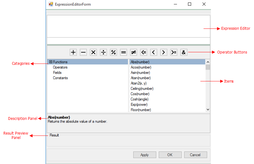Click the percent modulo operator button

tap(113, 52)
